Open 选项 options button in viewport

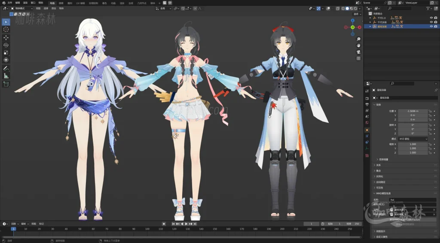(x=357, y=14)
